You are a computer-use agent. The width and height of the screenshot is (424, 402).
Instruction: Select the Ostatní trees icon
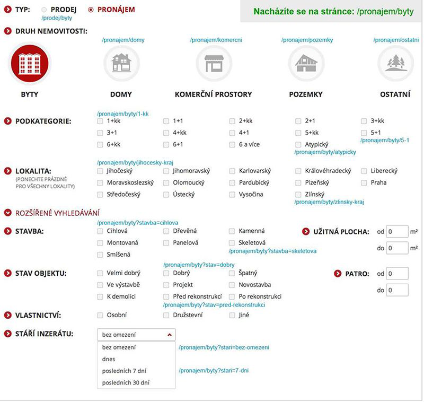pos(395,63)
